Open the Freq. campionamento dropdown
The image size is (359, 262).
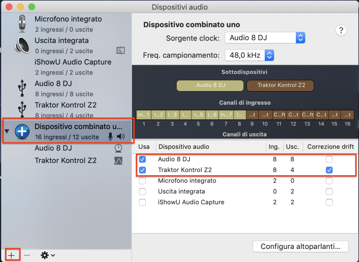point(249,55)
